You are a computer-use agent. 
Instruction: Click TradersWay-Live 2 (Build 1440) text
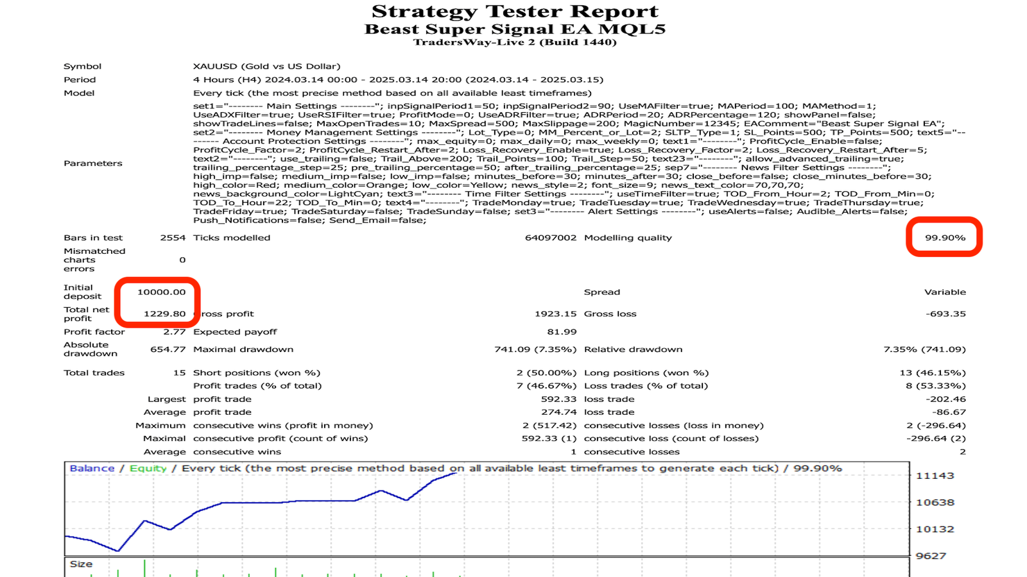click(515, 42)
